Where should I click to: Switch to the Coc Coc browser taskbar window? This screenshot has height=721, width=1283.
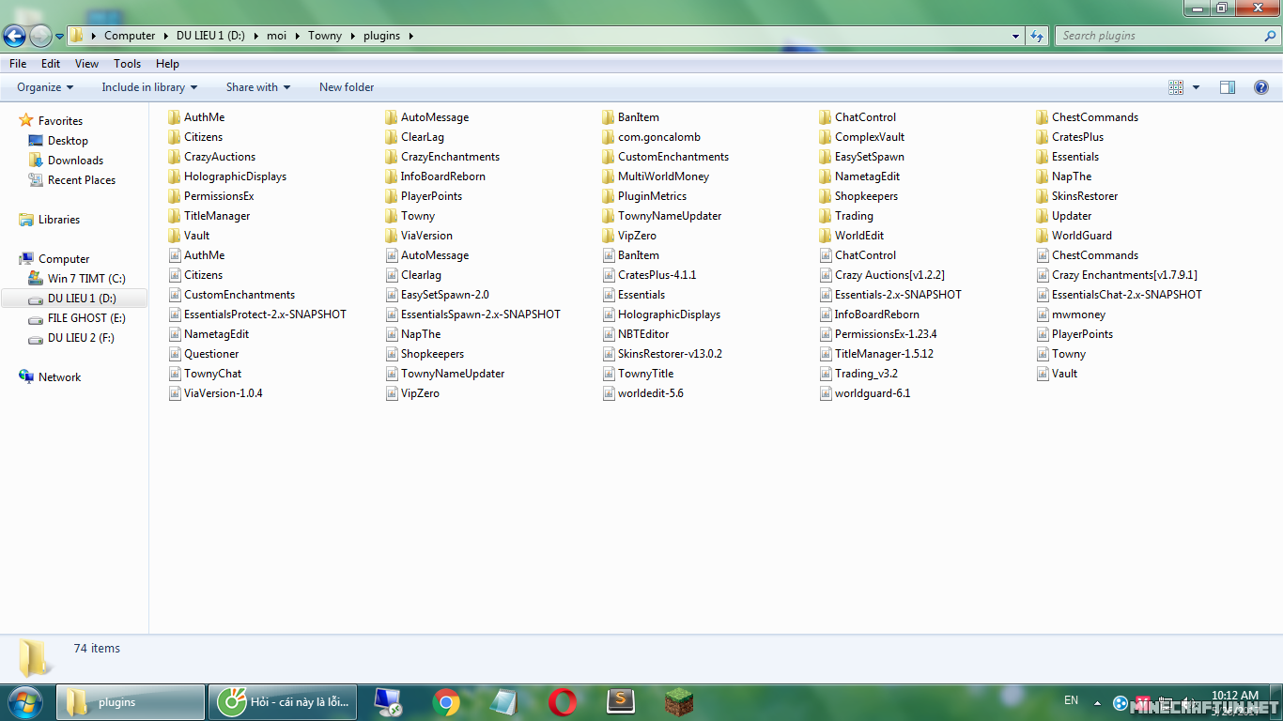click(283, 702)
